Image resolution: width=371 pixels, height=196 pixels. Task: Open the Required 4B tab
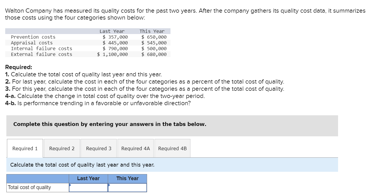point(172,148)
